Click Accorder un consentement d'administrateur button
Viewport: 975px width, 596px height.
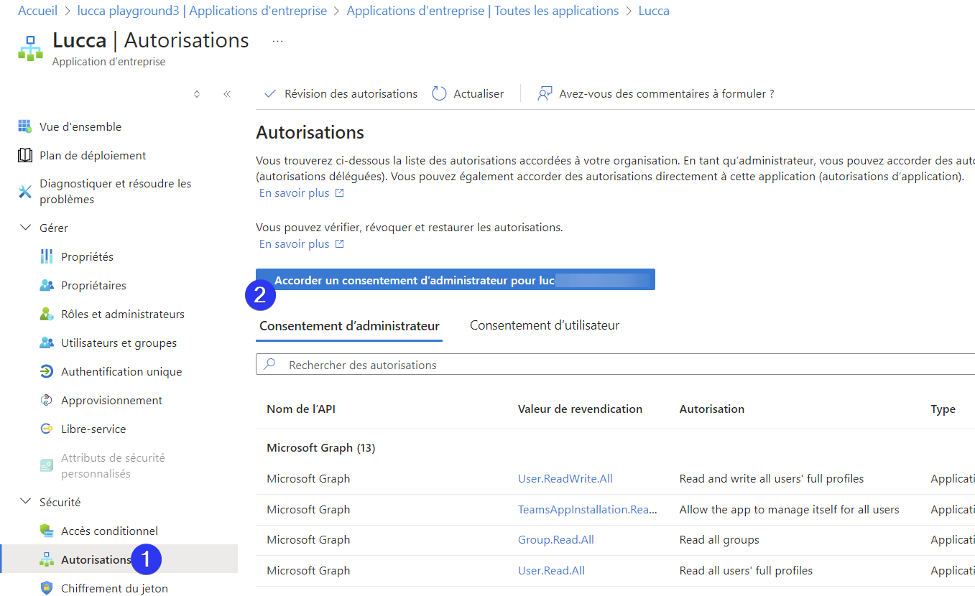(456, 280)
